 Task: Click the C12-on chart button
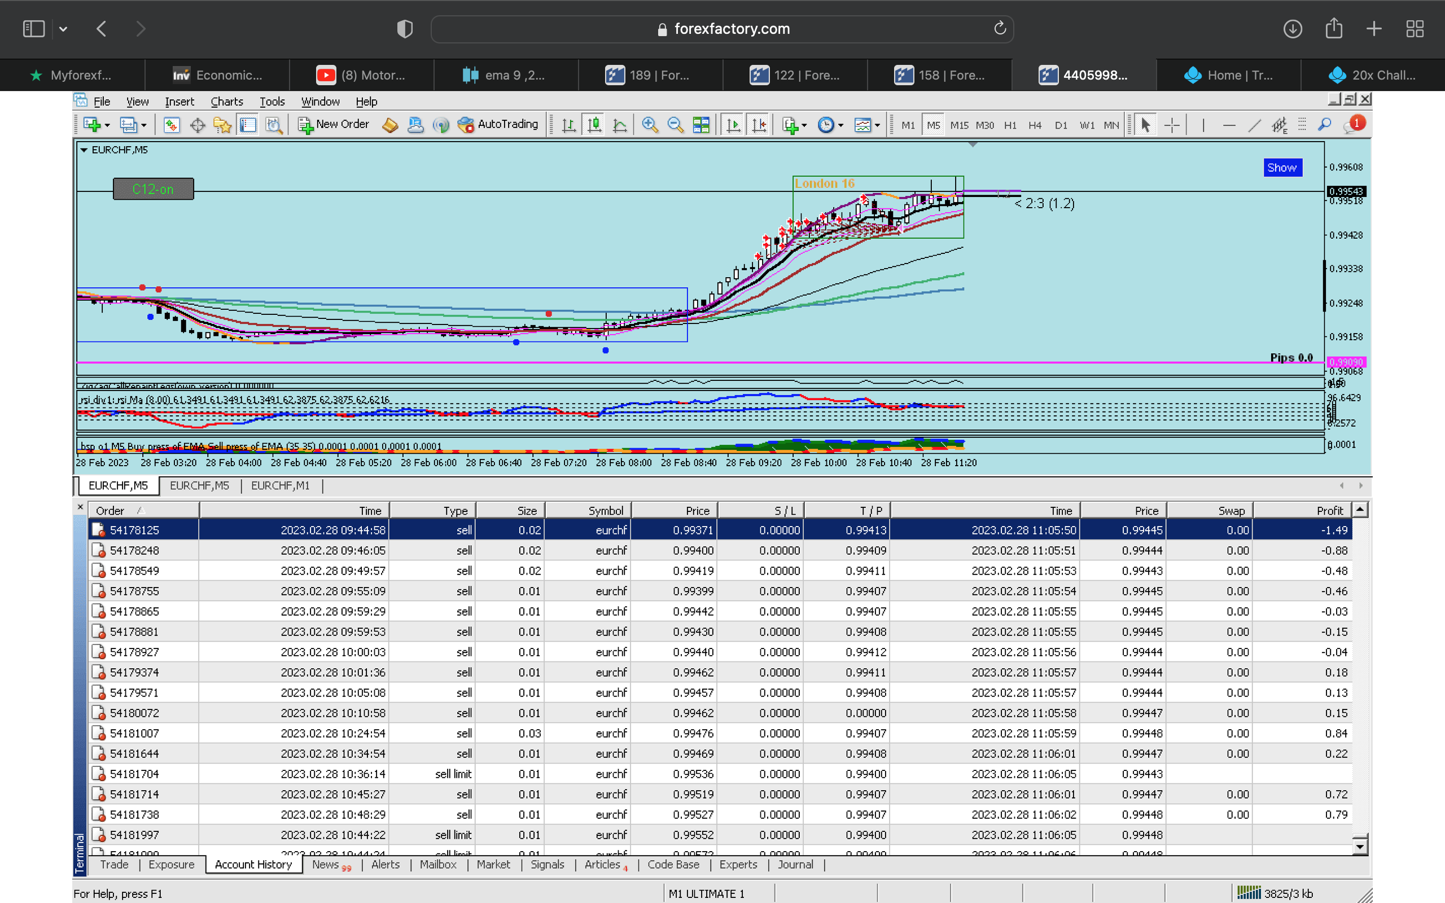(x=154, y=189)
